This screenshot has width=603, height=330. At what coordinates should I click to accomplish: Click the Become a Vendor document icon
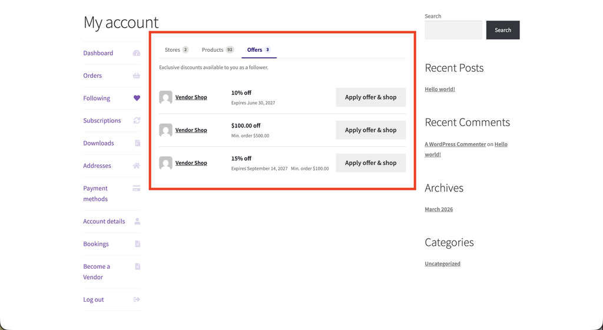pyautogui.click(x=138, y=266)
